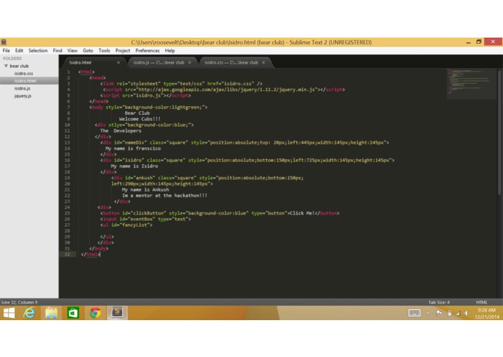
Task: Launch Google Chrome from the taskbar
Action: [x=95, y=313]
